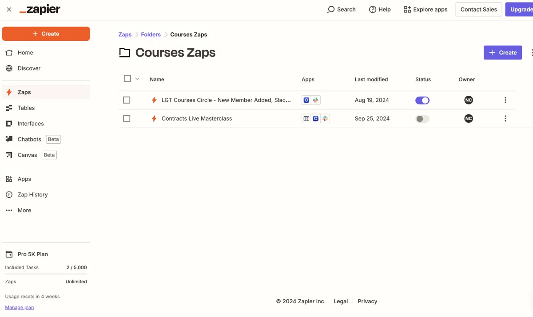Click the Slack app icon in LGT Courses row
Viewport: 533px width, 317px height.
(316, 100)
